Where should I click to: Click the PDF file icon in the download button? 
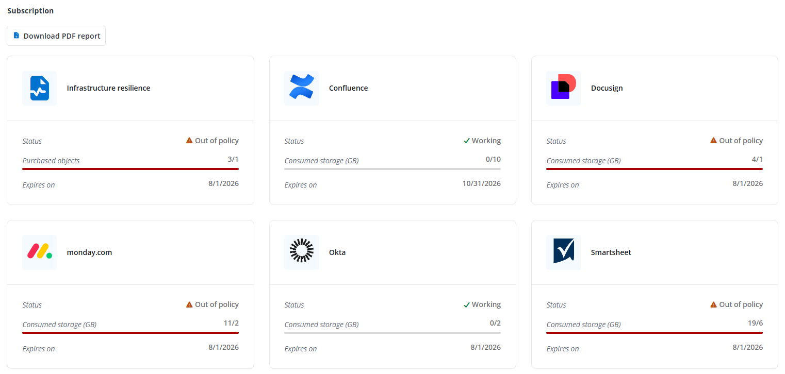(x=17, y=36)
